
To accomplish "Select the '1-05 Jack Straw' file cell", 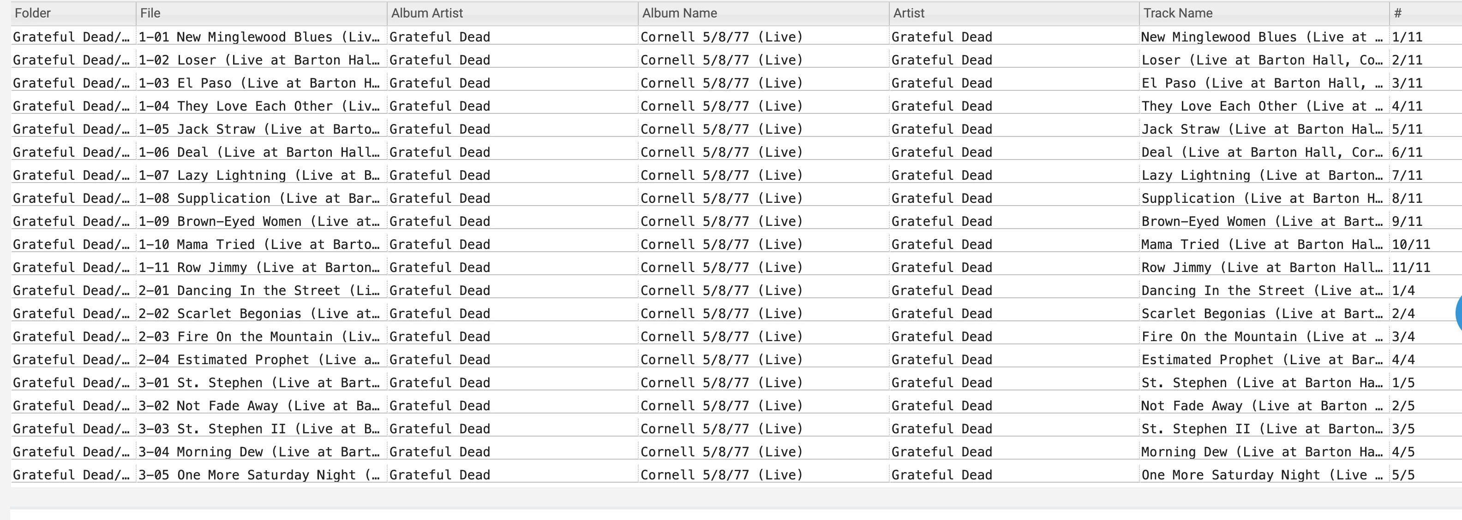I will [259, 129].
